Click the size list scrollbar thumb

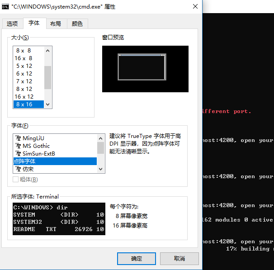(48, 77)
